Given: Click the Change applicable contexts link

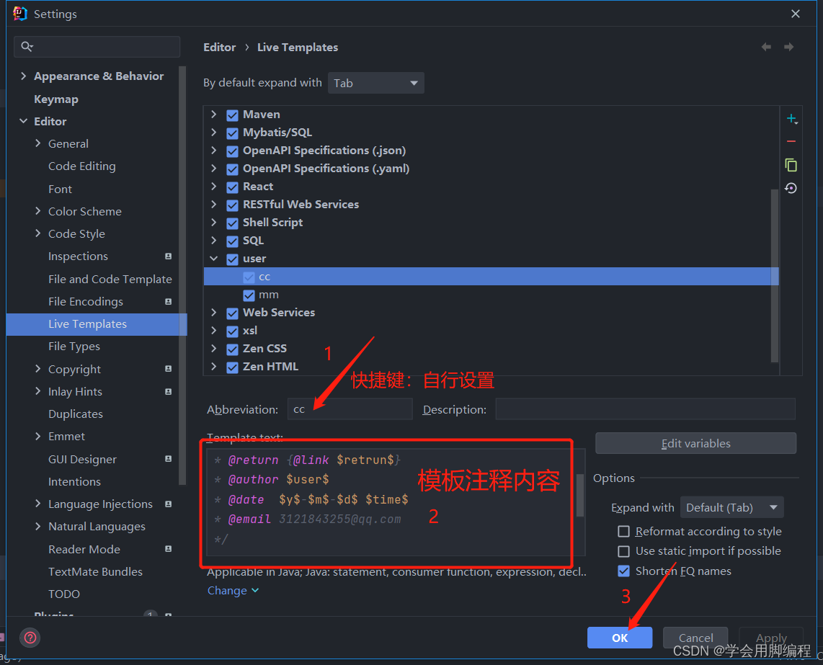Looking at the screenshot, I should [233, 591].
